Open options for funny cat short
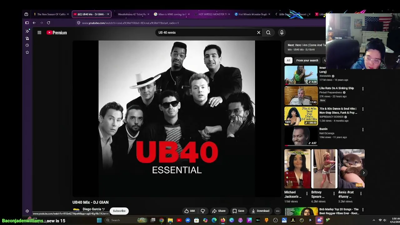Image resolution: width=400 pixels, height=225 pixels. (x=361, y=194)
